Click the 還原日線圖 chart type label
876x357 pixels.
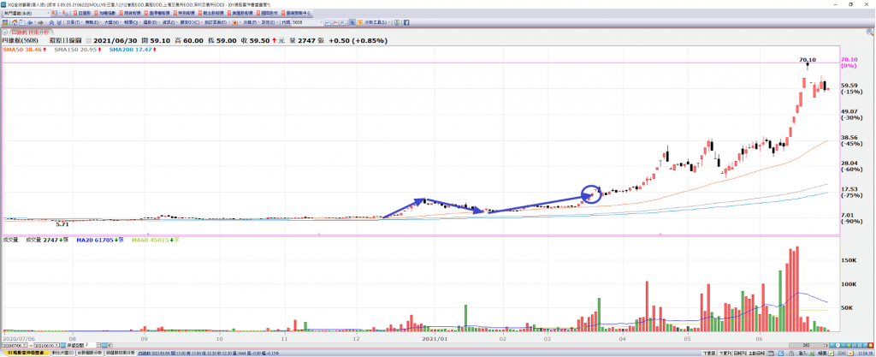[x=67, y=41]
